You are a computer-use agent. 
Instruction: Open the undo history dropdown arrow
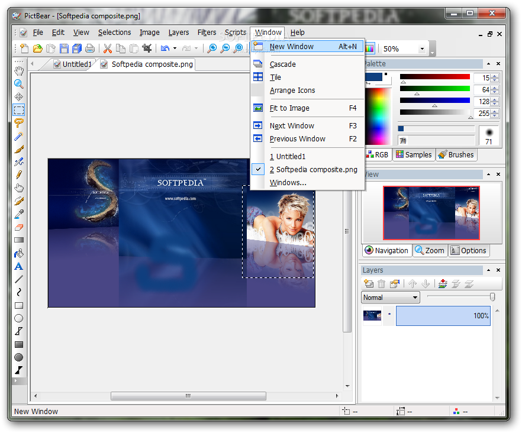coord(175,49)
